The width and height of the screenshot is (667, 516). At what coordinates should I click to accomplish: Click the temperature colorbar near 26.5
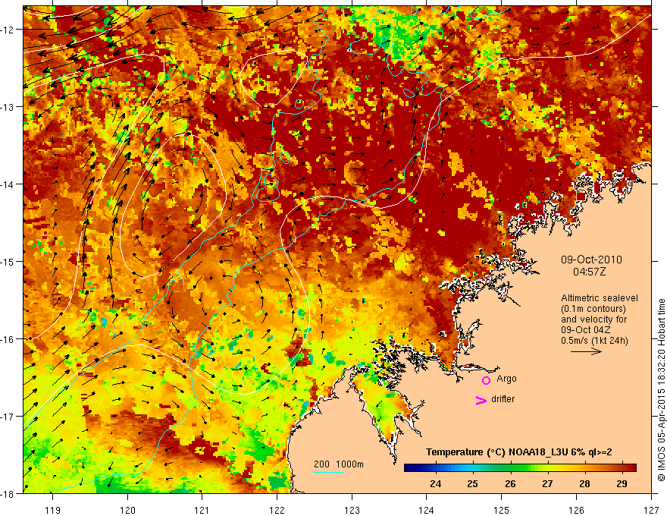(529, 468)
